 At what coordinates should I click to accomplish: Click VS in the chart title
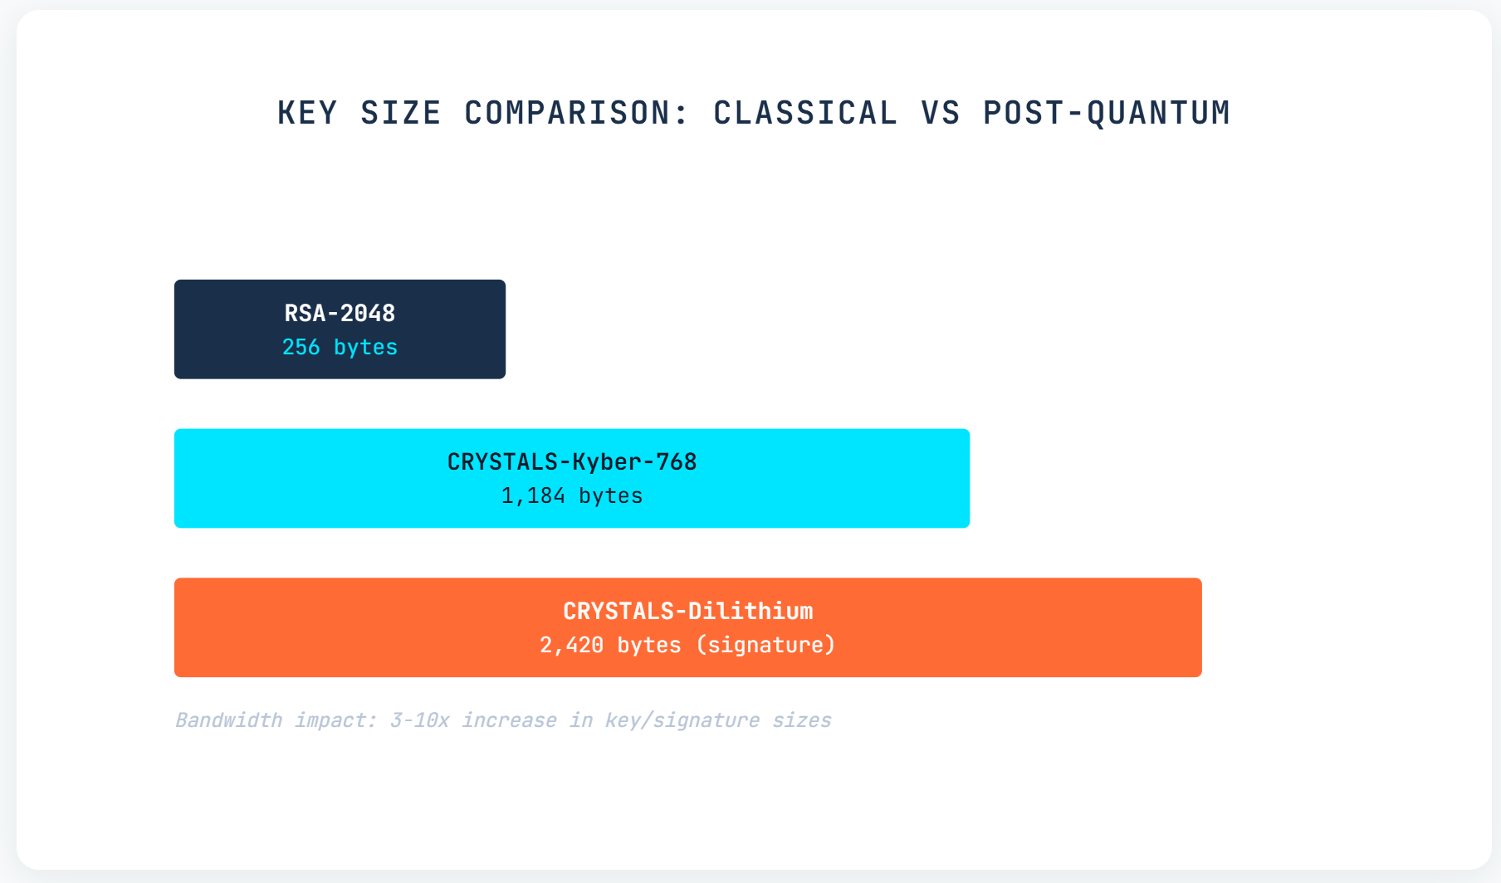coord(941,113)
